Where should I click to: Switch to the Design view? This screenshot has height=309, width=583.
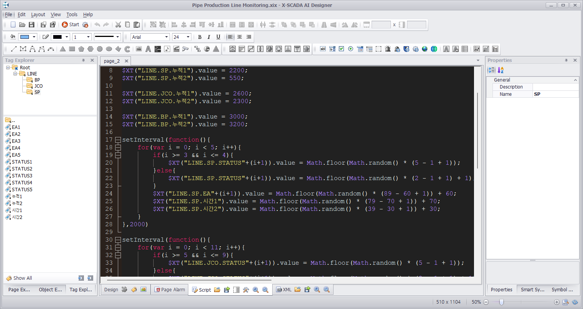(x=111, y=290)
